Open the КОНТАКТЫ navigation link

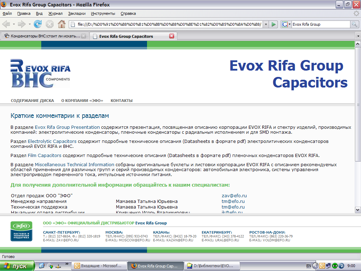coord(122,101)
